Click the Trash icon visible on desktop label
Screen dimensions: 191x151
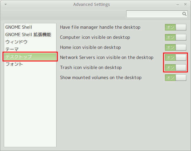coord(91,68)
